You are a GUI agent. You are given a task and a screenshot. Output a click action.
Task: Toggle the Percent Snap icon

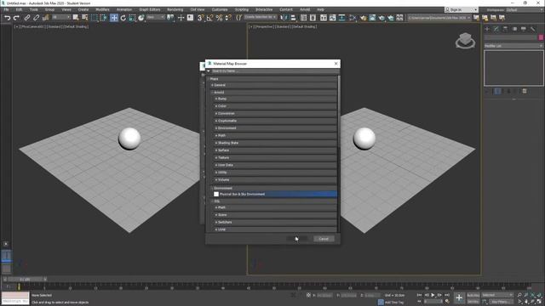coord(219,18)
